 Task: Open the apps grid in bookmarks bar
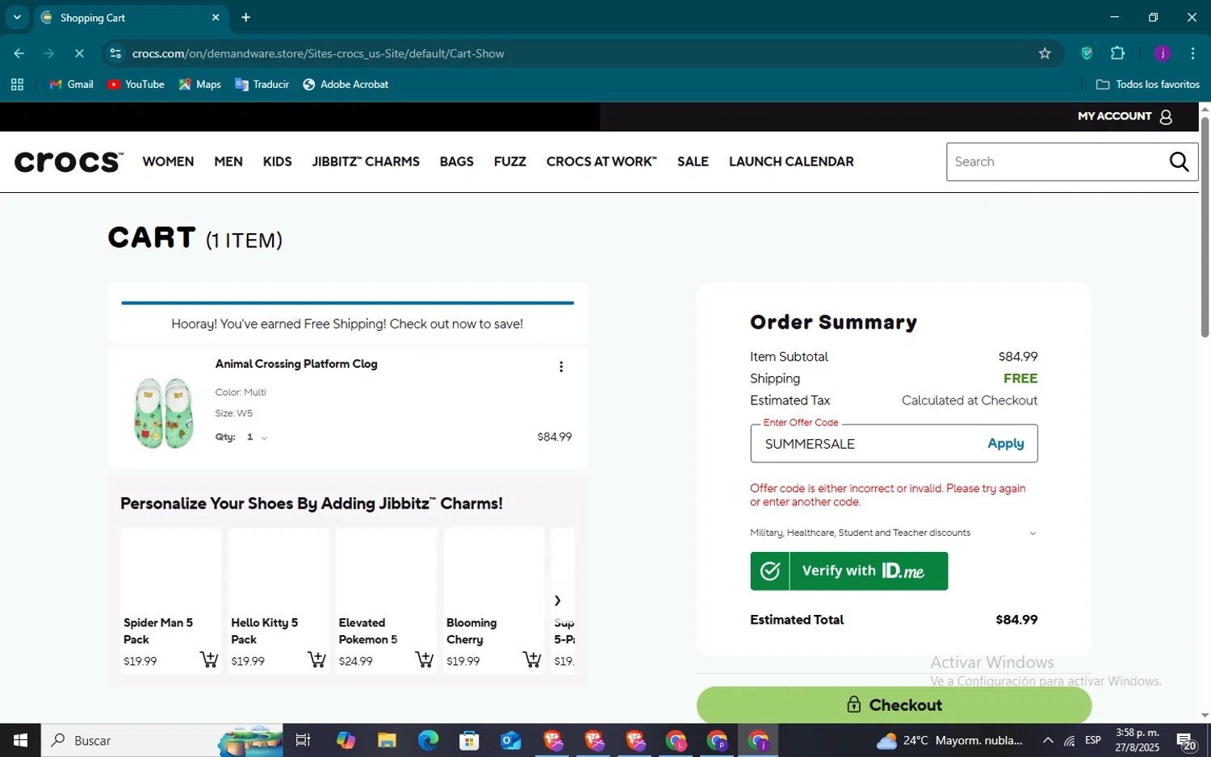click(17, 84)
